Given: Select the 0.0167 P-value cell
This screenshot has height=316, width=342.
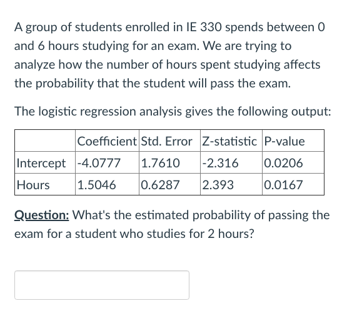Looking at the screenshot, I should pos(293,184).
